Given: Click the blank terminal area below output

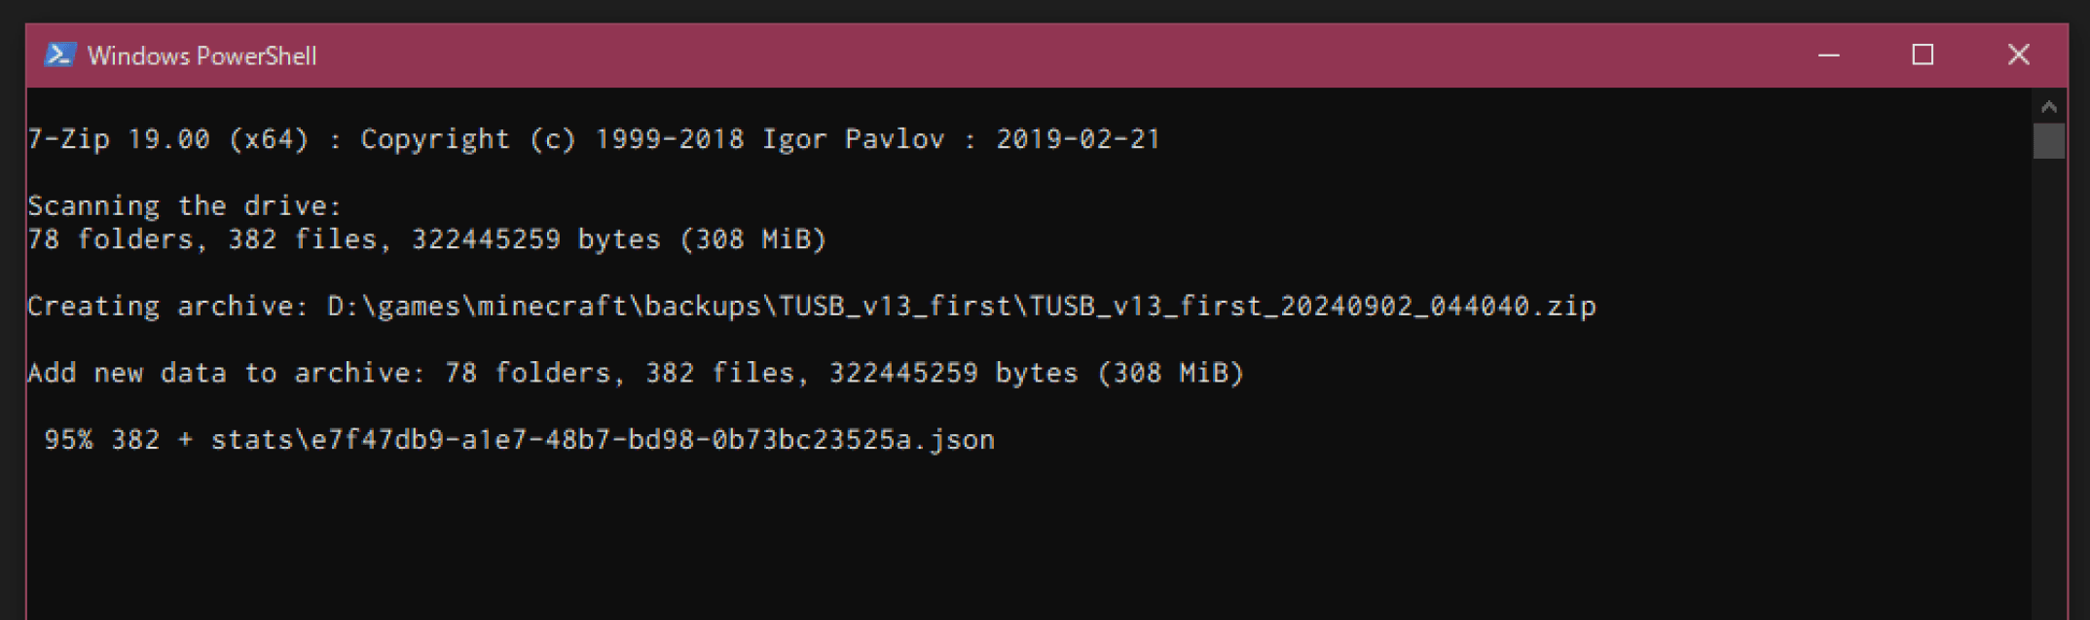Looking at the screenshot, I should (x=973, y=545).
